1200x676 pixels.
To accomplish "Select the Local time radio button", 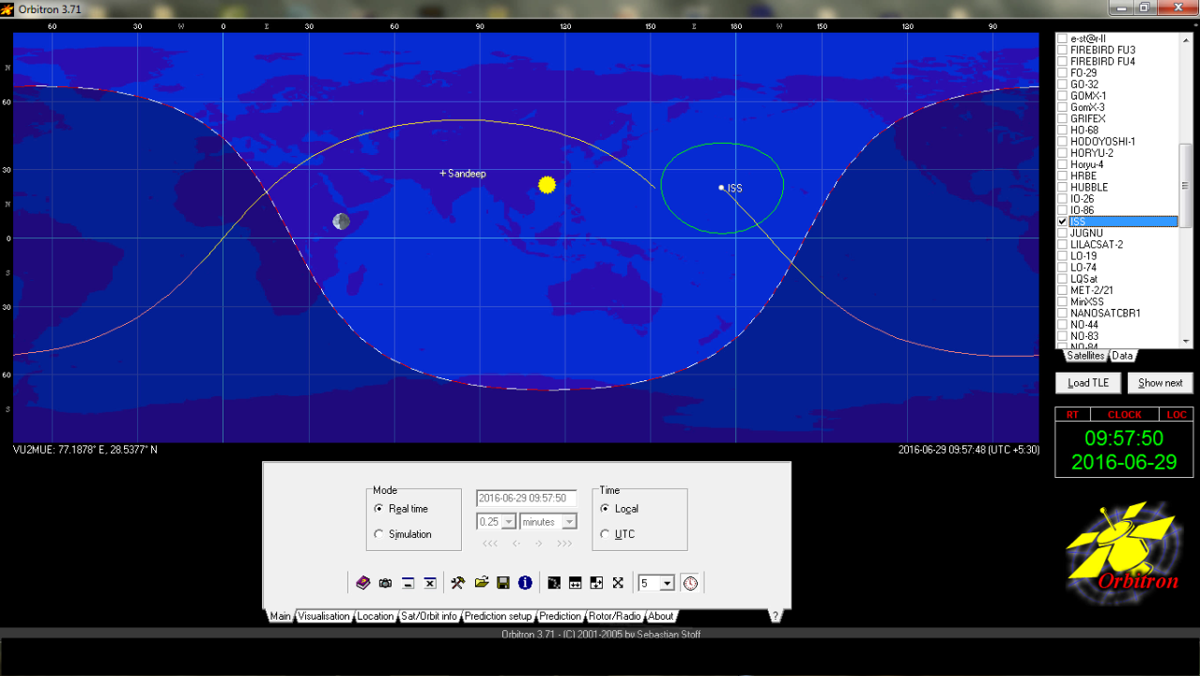I will click(606, 509).
